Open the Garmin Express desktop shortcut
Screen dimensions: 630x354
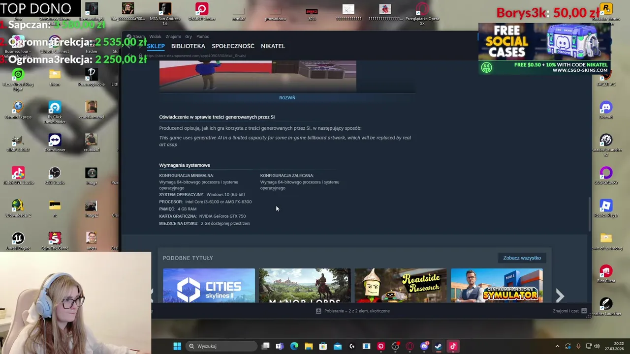click(x=18, y=111)
